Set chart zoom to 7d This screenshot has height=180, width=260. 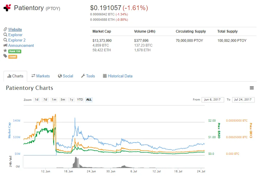[45, 100]
